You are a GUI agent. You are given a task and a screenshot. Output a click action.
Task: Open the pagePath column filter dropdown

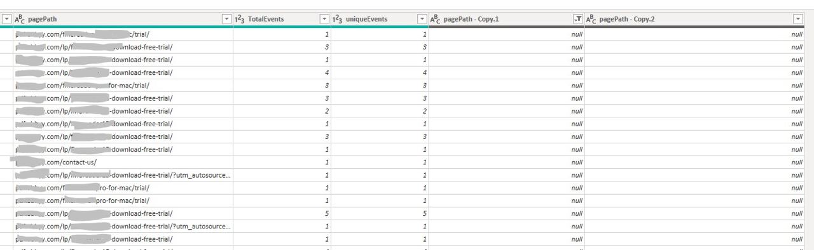[226, 20]
